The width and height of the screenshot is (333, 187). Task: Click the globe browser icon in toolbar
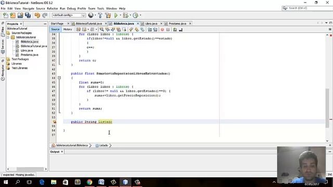tap(91, 15)
